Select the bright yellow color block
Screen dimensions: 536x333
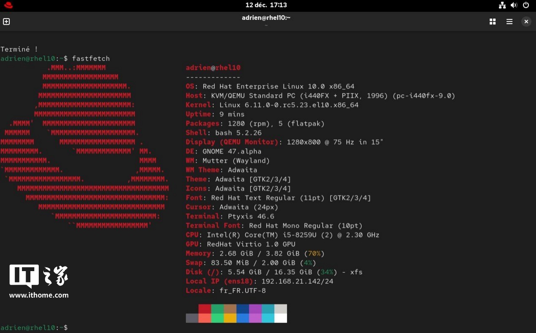pos(230,318)
